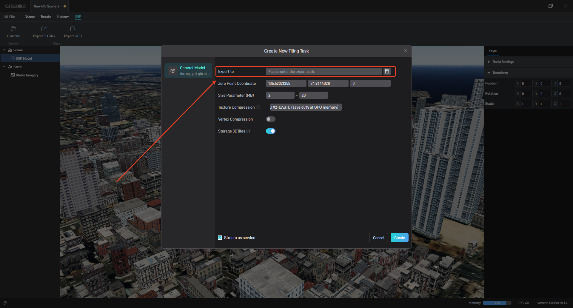573x308 pixels.
Task: Disable the Storage 3DTiles 1.1 toggle
Action: [270, 131]
